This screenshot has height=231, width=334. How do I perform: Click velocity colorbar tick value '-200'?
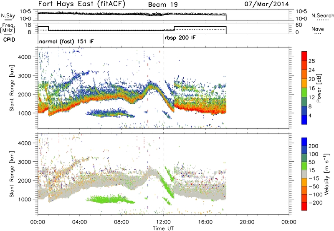(316, 203)
